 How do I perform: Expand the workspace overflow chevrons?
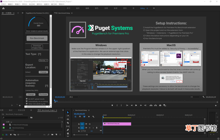click(x=154, y=8)
